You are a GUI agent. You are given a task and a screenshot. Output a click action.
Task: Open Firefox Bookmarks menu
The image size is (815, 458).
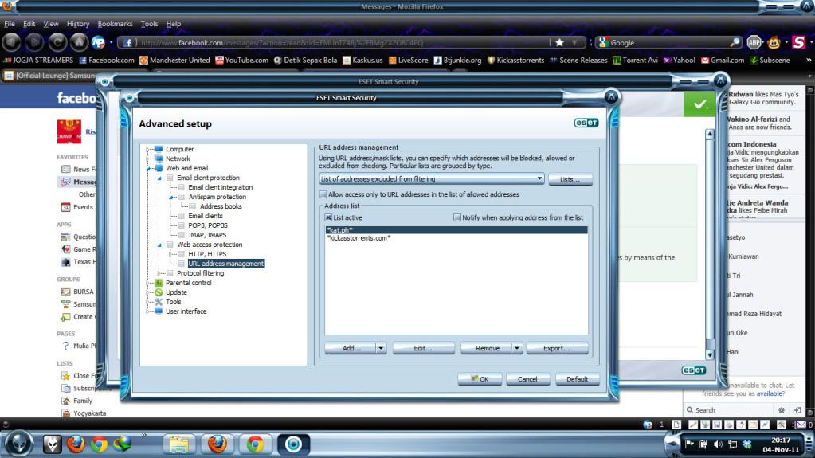(x=115, y=24)
